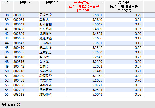Select stock code 603085
Image resolution: width=155 pixels, height=108 pixels.
coord(19,15)
